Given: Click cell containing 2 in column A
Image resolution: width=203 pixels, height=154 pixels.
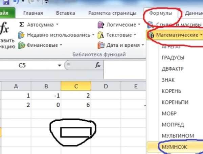Looking at the screenshot, I should [x=16, y=105].
